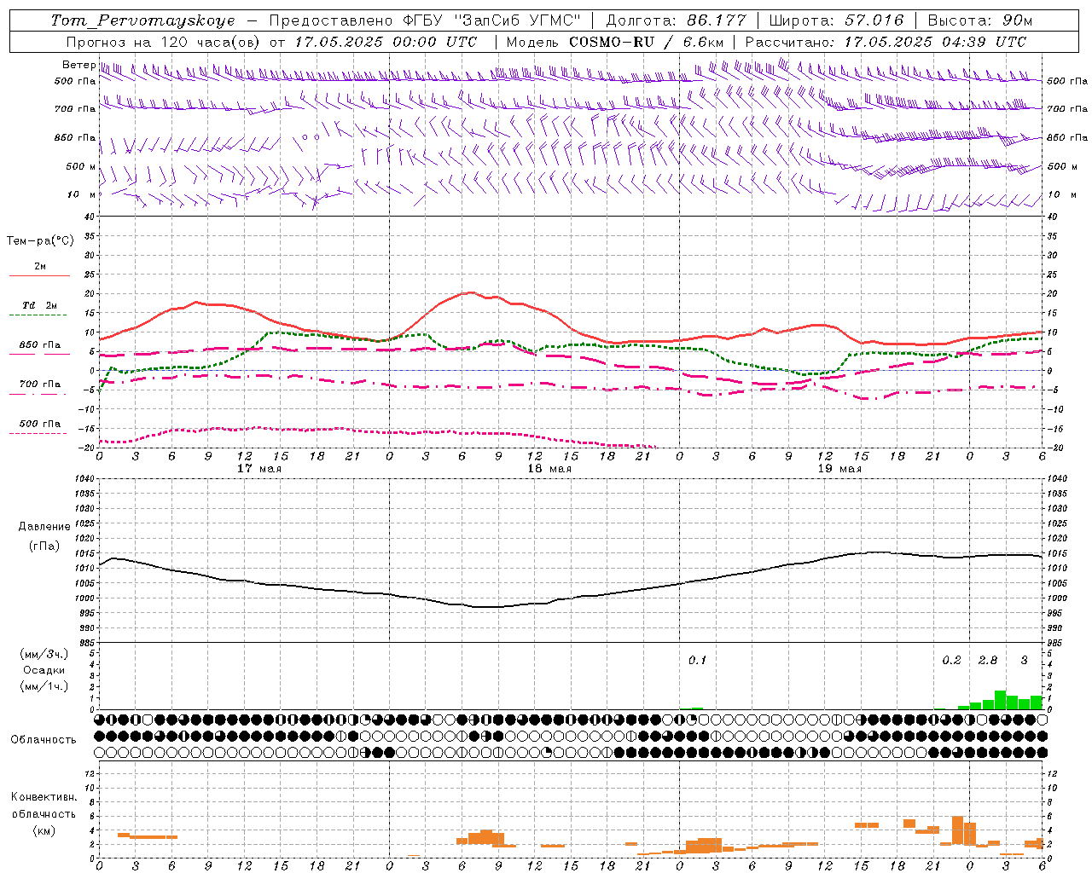Click the Конвективн. convective cloud label
Screen dimensions: 1092x873
(44, 797)
